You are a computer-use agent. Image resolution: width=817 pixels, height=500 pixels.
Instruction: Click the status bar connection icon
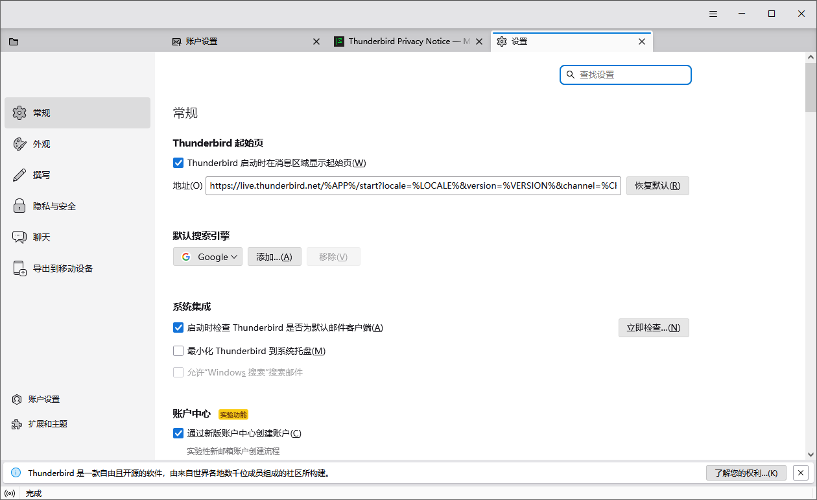point(10,494)
